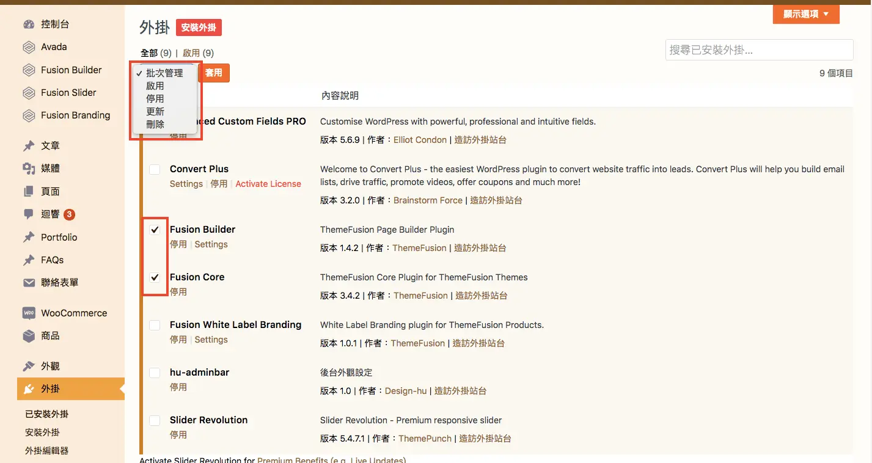Open Brainstorm Force author link
This screenshot has height=463, width=872.
tap(428, 200)
